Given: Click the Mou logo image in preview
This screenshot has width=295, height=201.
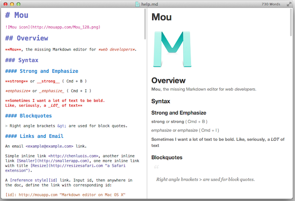Looking at the screenshot, I should click(x=172, y=49).
